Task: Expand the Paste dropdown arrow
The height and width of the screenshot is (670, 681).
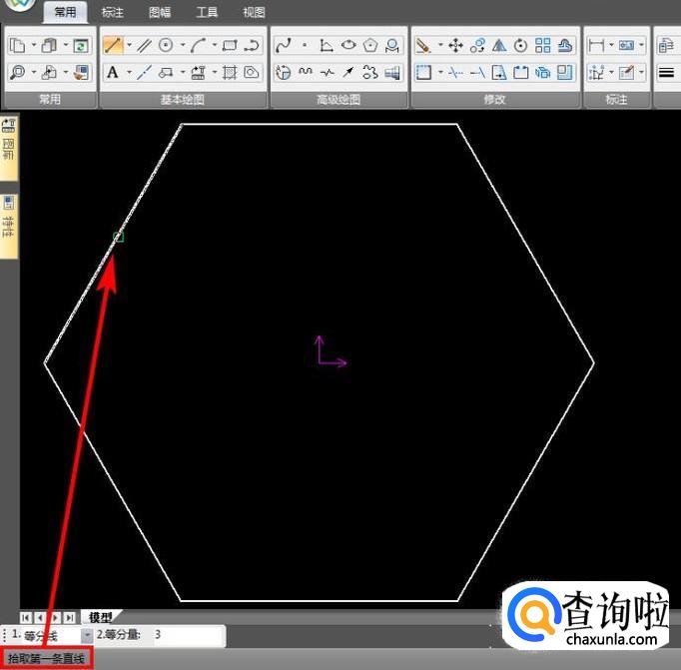Action: click(66, 45)
